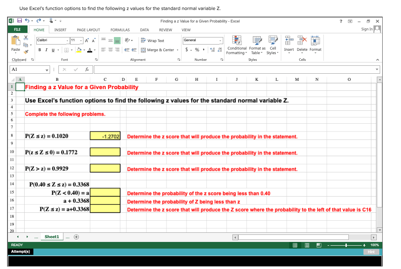Click the Hint button
The image size is (401, 269).
click(x=371, y=252)
